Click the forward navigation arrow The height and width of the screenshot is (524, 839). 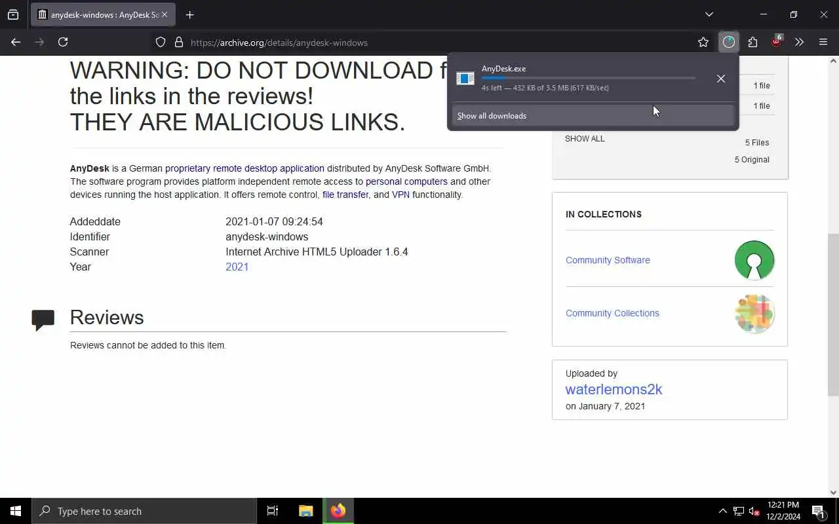click(x=39, y=42)
